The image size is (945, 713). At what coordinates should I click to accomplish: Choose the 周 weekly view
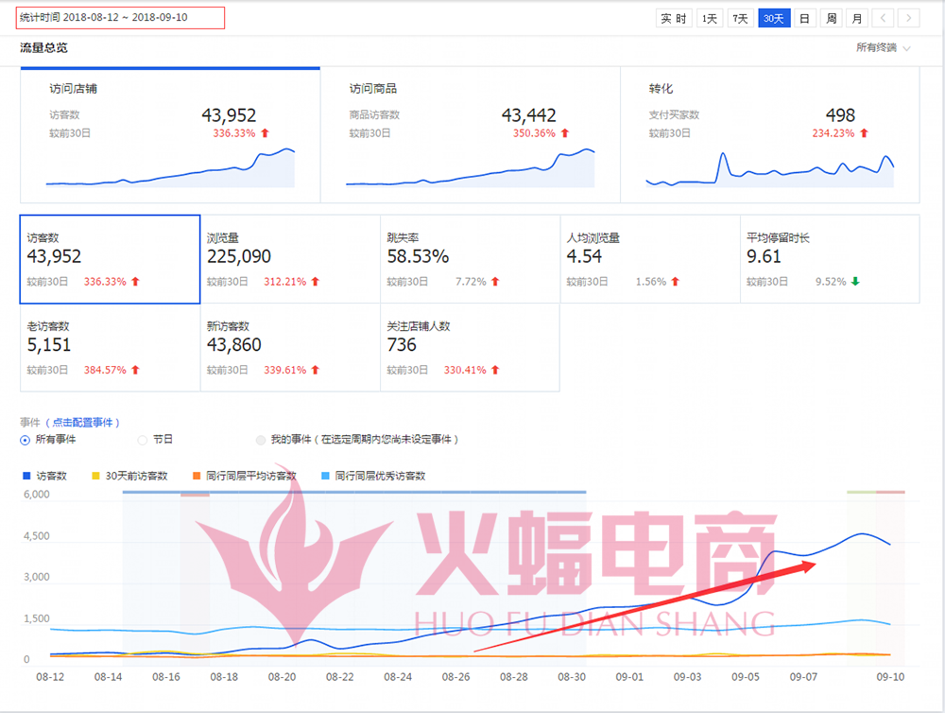coord(831,19)
